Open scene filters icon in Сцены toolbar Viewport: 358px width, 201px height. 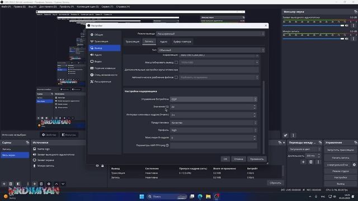pyautogui.click(x=18, y=184)
